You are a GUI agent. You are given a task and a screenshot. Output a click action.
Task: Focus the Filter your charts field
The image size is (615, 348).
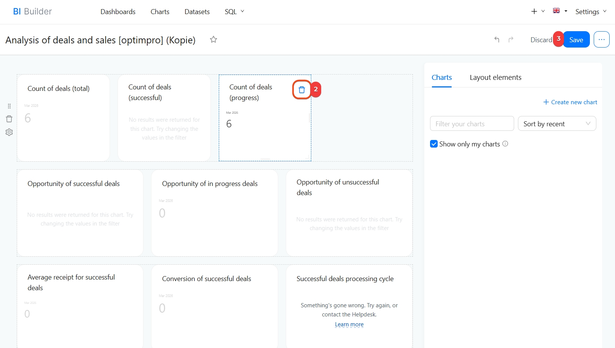click(x=472, y=124)
